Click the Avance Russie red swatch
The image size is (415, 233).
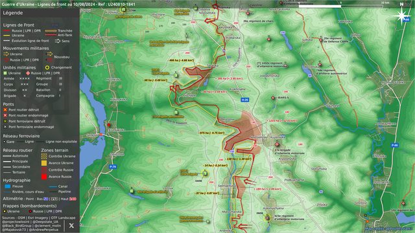(44, 177)
